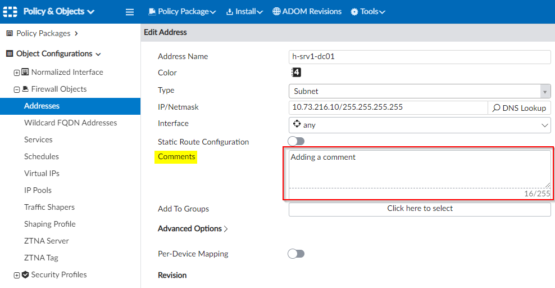
Task: Enable the Static Route Configuration toggle
Action: tap(296, 141)
